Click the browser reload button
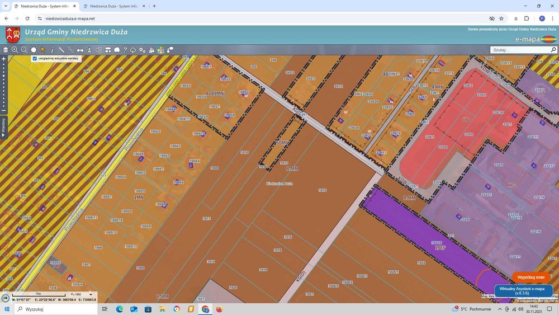 pos(27,18)
